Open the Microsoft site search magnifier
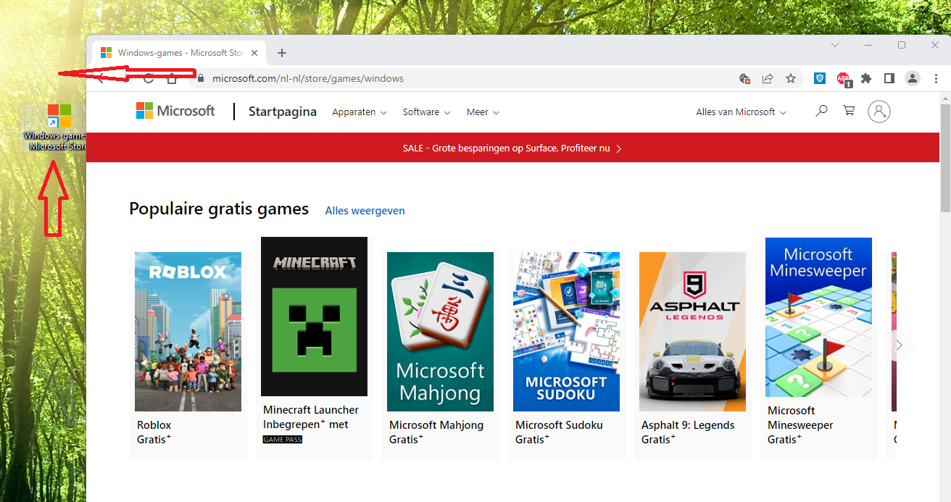 (x=821, y=111)
